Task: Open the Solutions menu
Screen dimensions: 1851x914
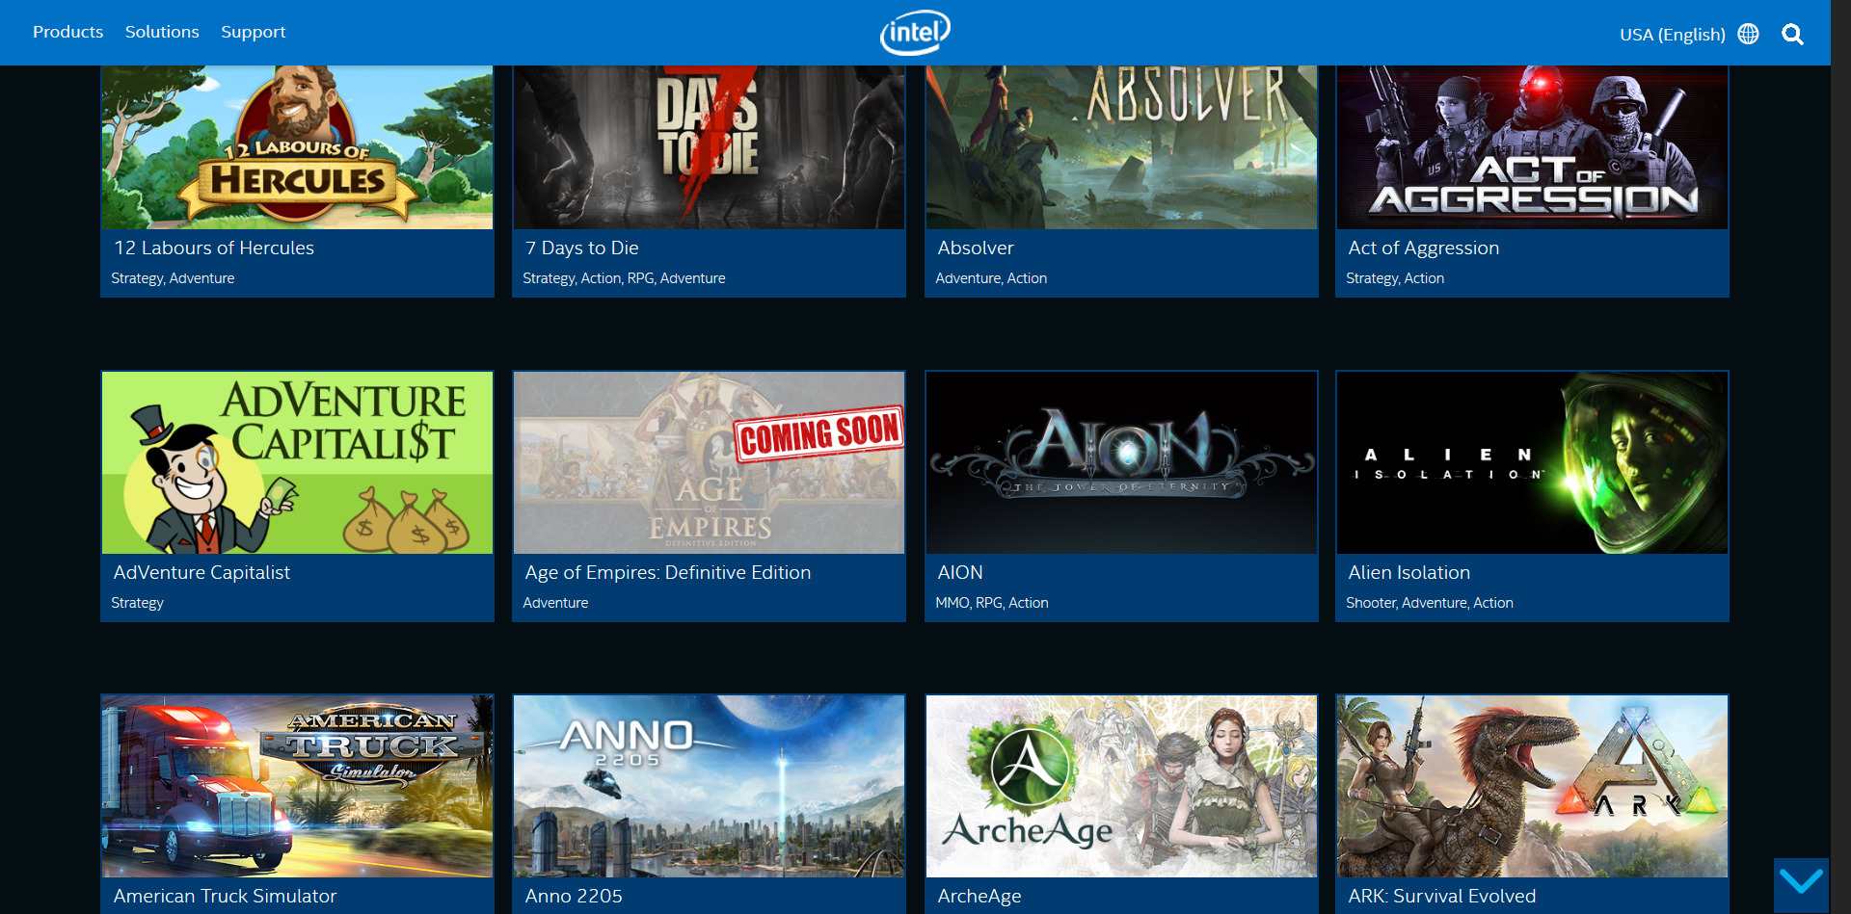Action: click(x=161, y=32)
